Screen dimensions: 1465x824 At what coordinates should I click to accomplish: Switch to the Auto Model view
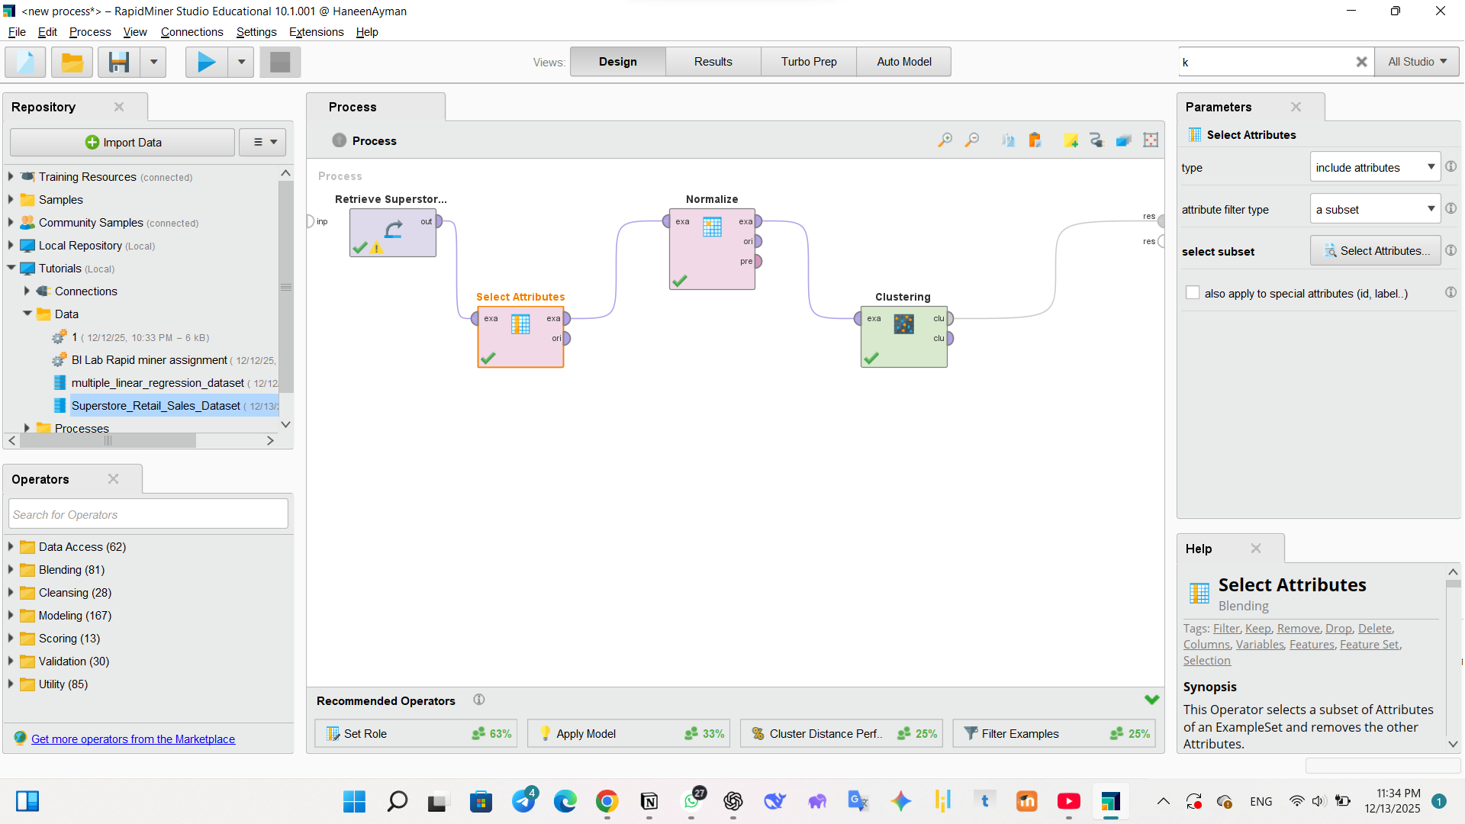tap(904, 62)
